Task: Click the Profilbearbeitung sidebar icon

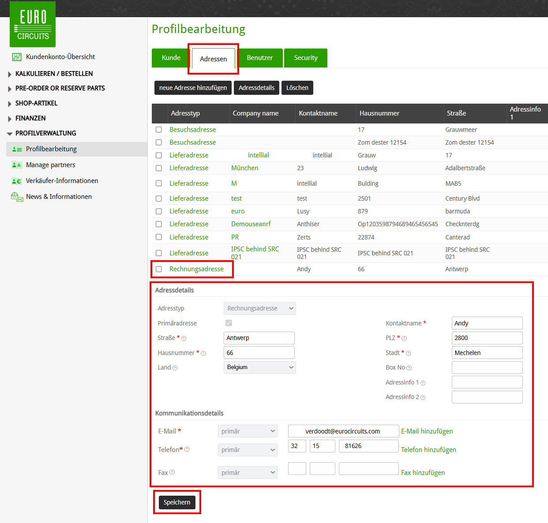Action: coord(17,149)
